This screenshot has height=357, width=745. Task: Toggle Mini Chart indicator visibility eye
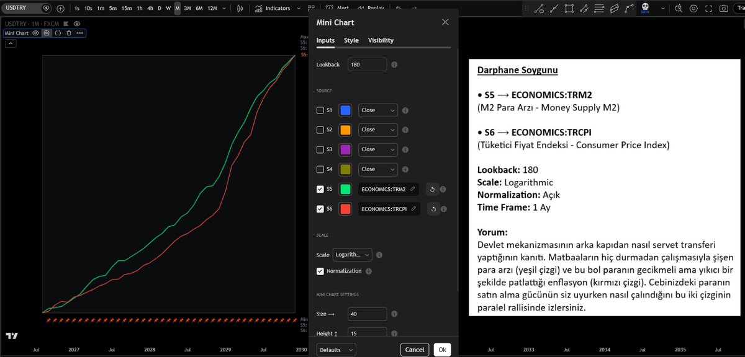(x=35, y=33)
